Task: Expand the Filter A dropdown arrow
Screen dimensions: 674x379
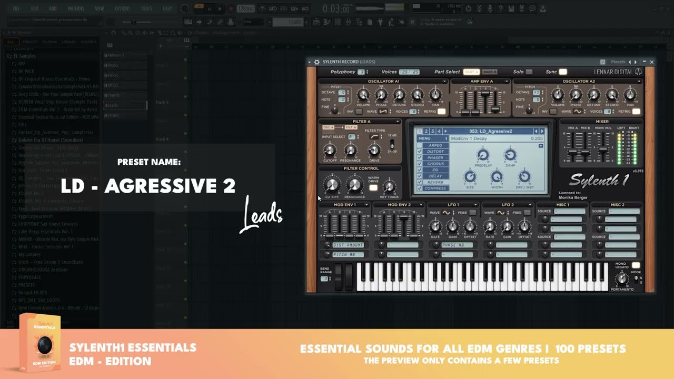Action: point(398,122)
